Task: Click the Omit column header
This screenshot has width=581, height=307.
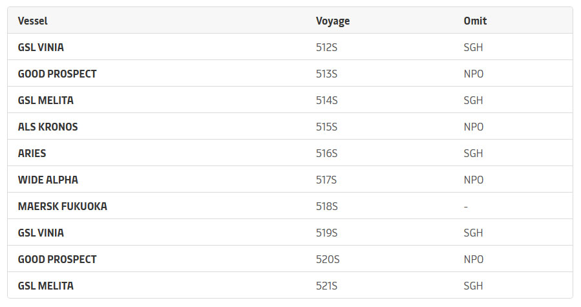Action: [475, 21]
